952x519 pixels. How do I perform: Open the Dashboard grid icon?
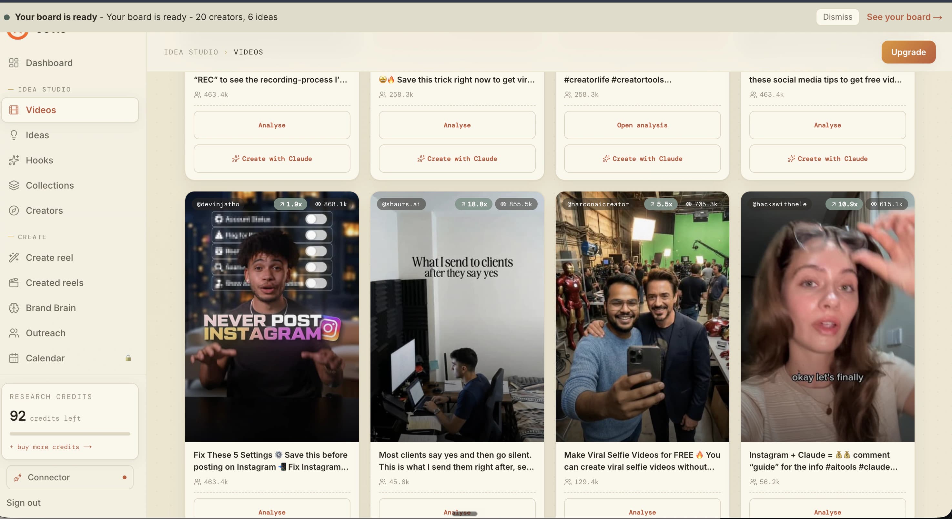14,63
